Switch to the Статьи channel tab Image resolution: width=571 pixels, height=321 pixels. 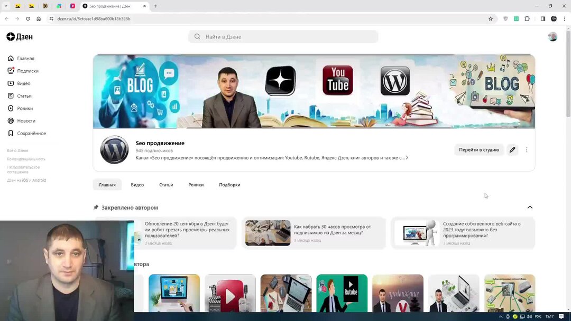pyautogui.click(x=166, y=185)
